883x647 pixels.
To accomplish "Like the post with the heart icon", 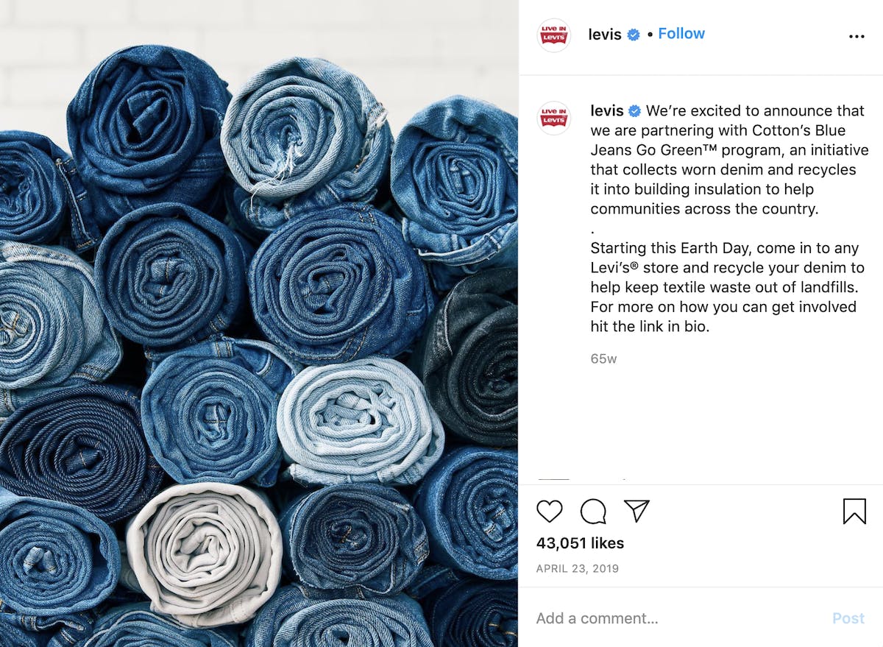I will click(x=549, y=511).
